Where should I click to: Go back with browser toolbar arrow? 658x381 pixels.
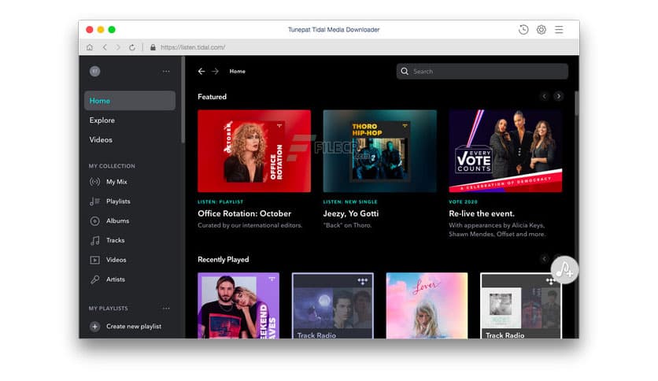105,47
